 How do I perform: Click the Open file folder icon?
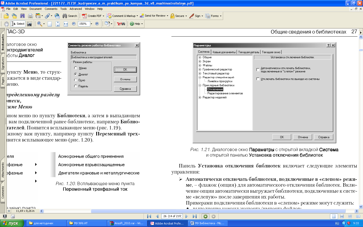[x=6, y=16]
